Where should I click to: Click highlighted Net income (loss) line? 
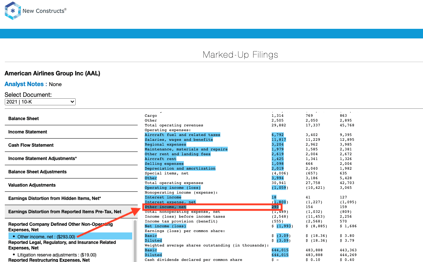pyautogui.click(x=165, y=226)
